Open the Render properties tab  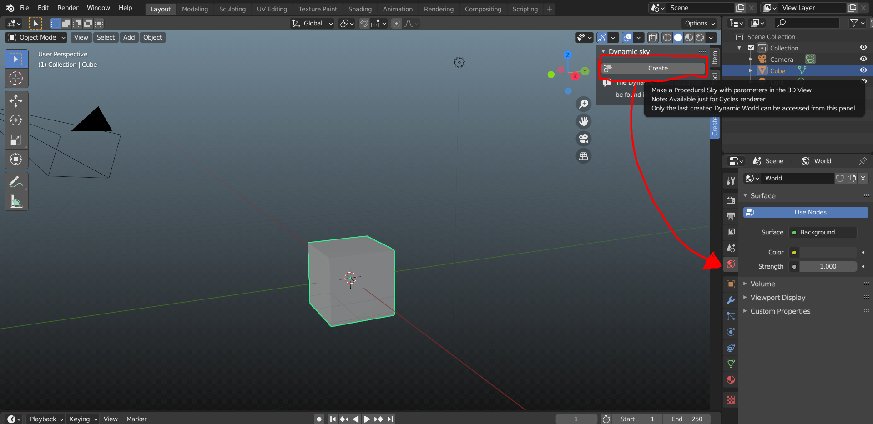[731, 200]
